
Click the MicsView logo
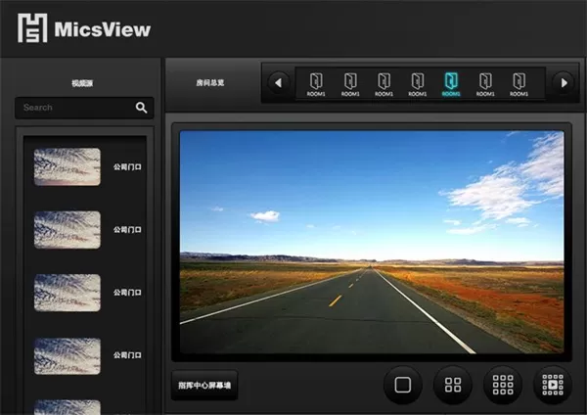[84, 28]
